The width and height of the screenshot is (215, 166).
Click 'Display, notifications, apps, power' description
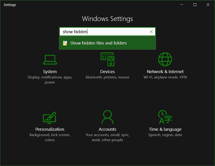(x=50, y=80)
